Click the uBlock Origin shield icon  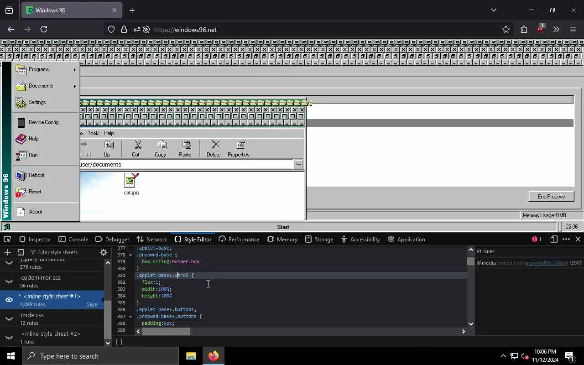[x=541, y=29]
